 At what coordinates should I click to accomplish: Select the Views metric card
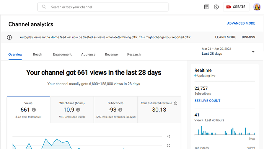tap(28, 110)
